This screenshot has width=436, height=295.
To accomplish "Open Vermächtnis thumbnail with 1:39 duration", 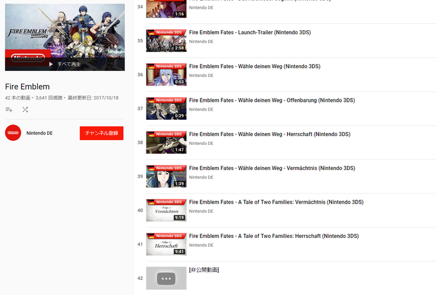I will click(166, 176).
